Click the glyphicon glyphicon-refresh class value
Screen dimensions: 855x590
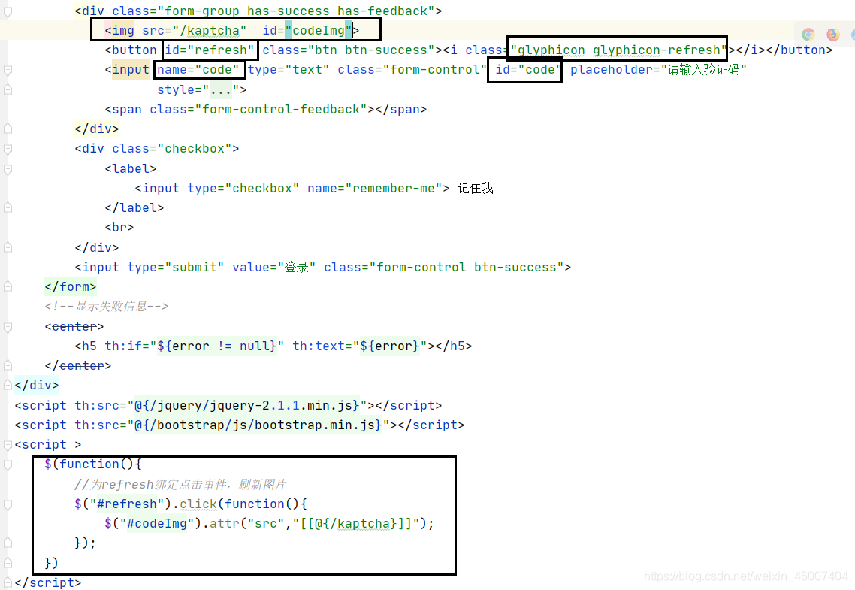click(619, 50)
